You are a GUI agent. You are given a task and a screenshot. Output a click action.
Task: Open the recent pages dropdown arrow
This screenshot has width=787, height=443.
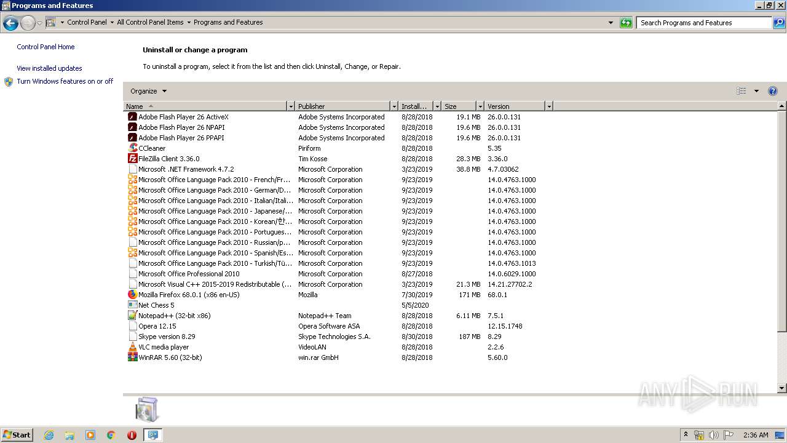[x=39, y=23]
